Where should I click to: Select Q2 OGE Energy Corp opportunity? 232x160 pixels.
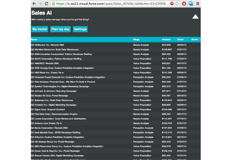pos(116,68)
